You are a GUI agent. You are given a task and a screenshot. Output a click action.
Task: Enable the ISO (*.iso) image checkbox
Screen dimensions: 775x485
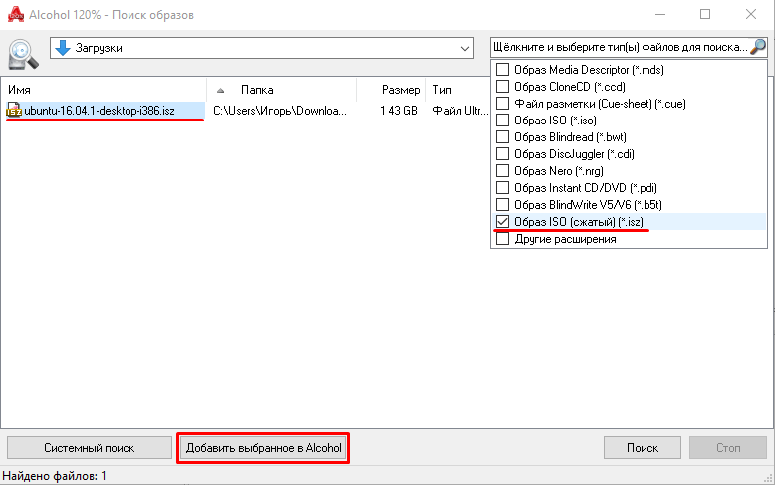pyautogui.click(x=502, y=121)
